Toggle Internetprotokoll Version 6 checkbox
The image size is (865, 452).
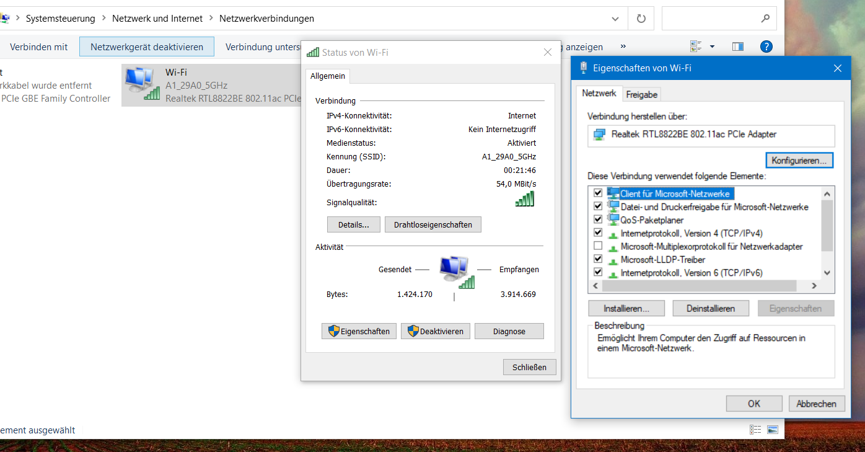598,272
